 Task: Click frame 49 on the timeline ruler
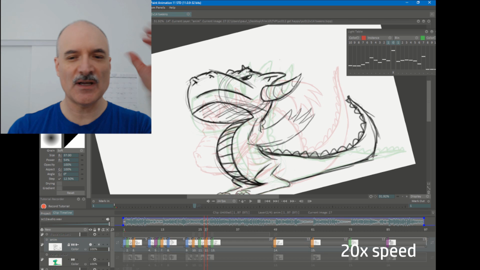[x=275, y=229]
